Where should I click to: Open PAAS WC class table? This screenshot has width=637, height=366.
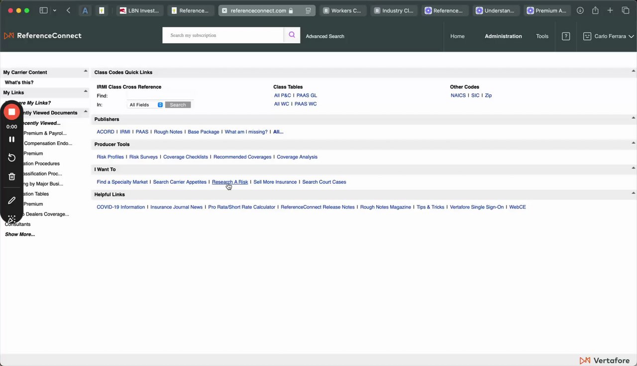pyautogui.click(x=306, y=104)
